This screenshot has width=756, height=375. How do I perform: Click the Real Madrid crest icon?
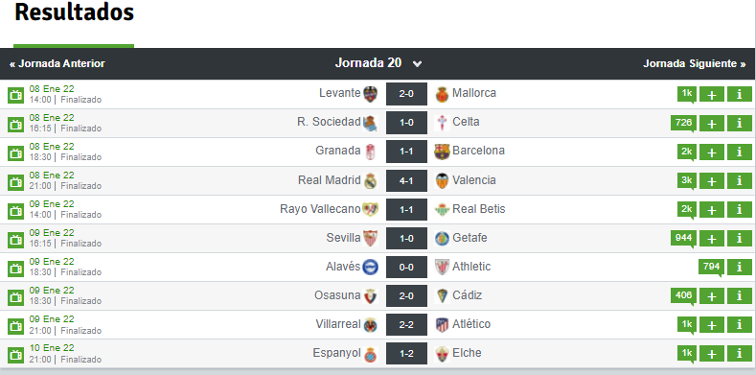coord(370,180)
